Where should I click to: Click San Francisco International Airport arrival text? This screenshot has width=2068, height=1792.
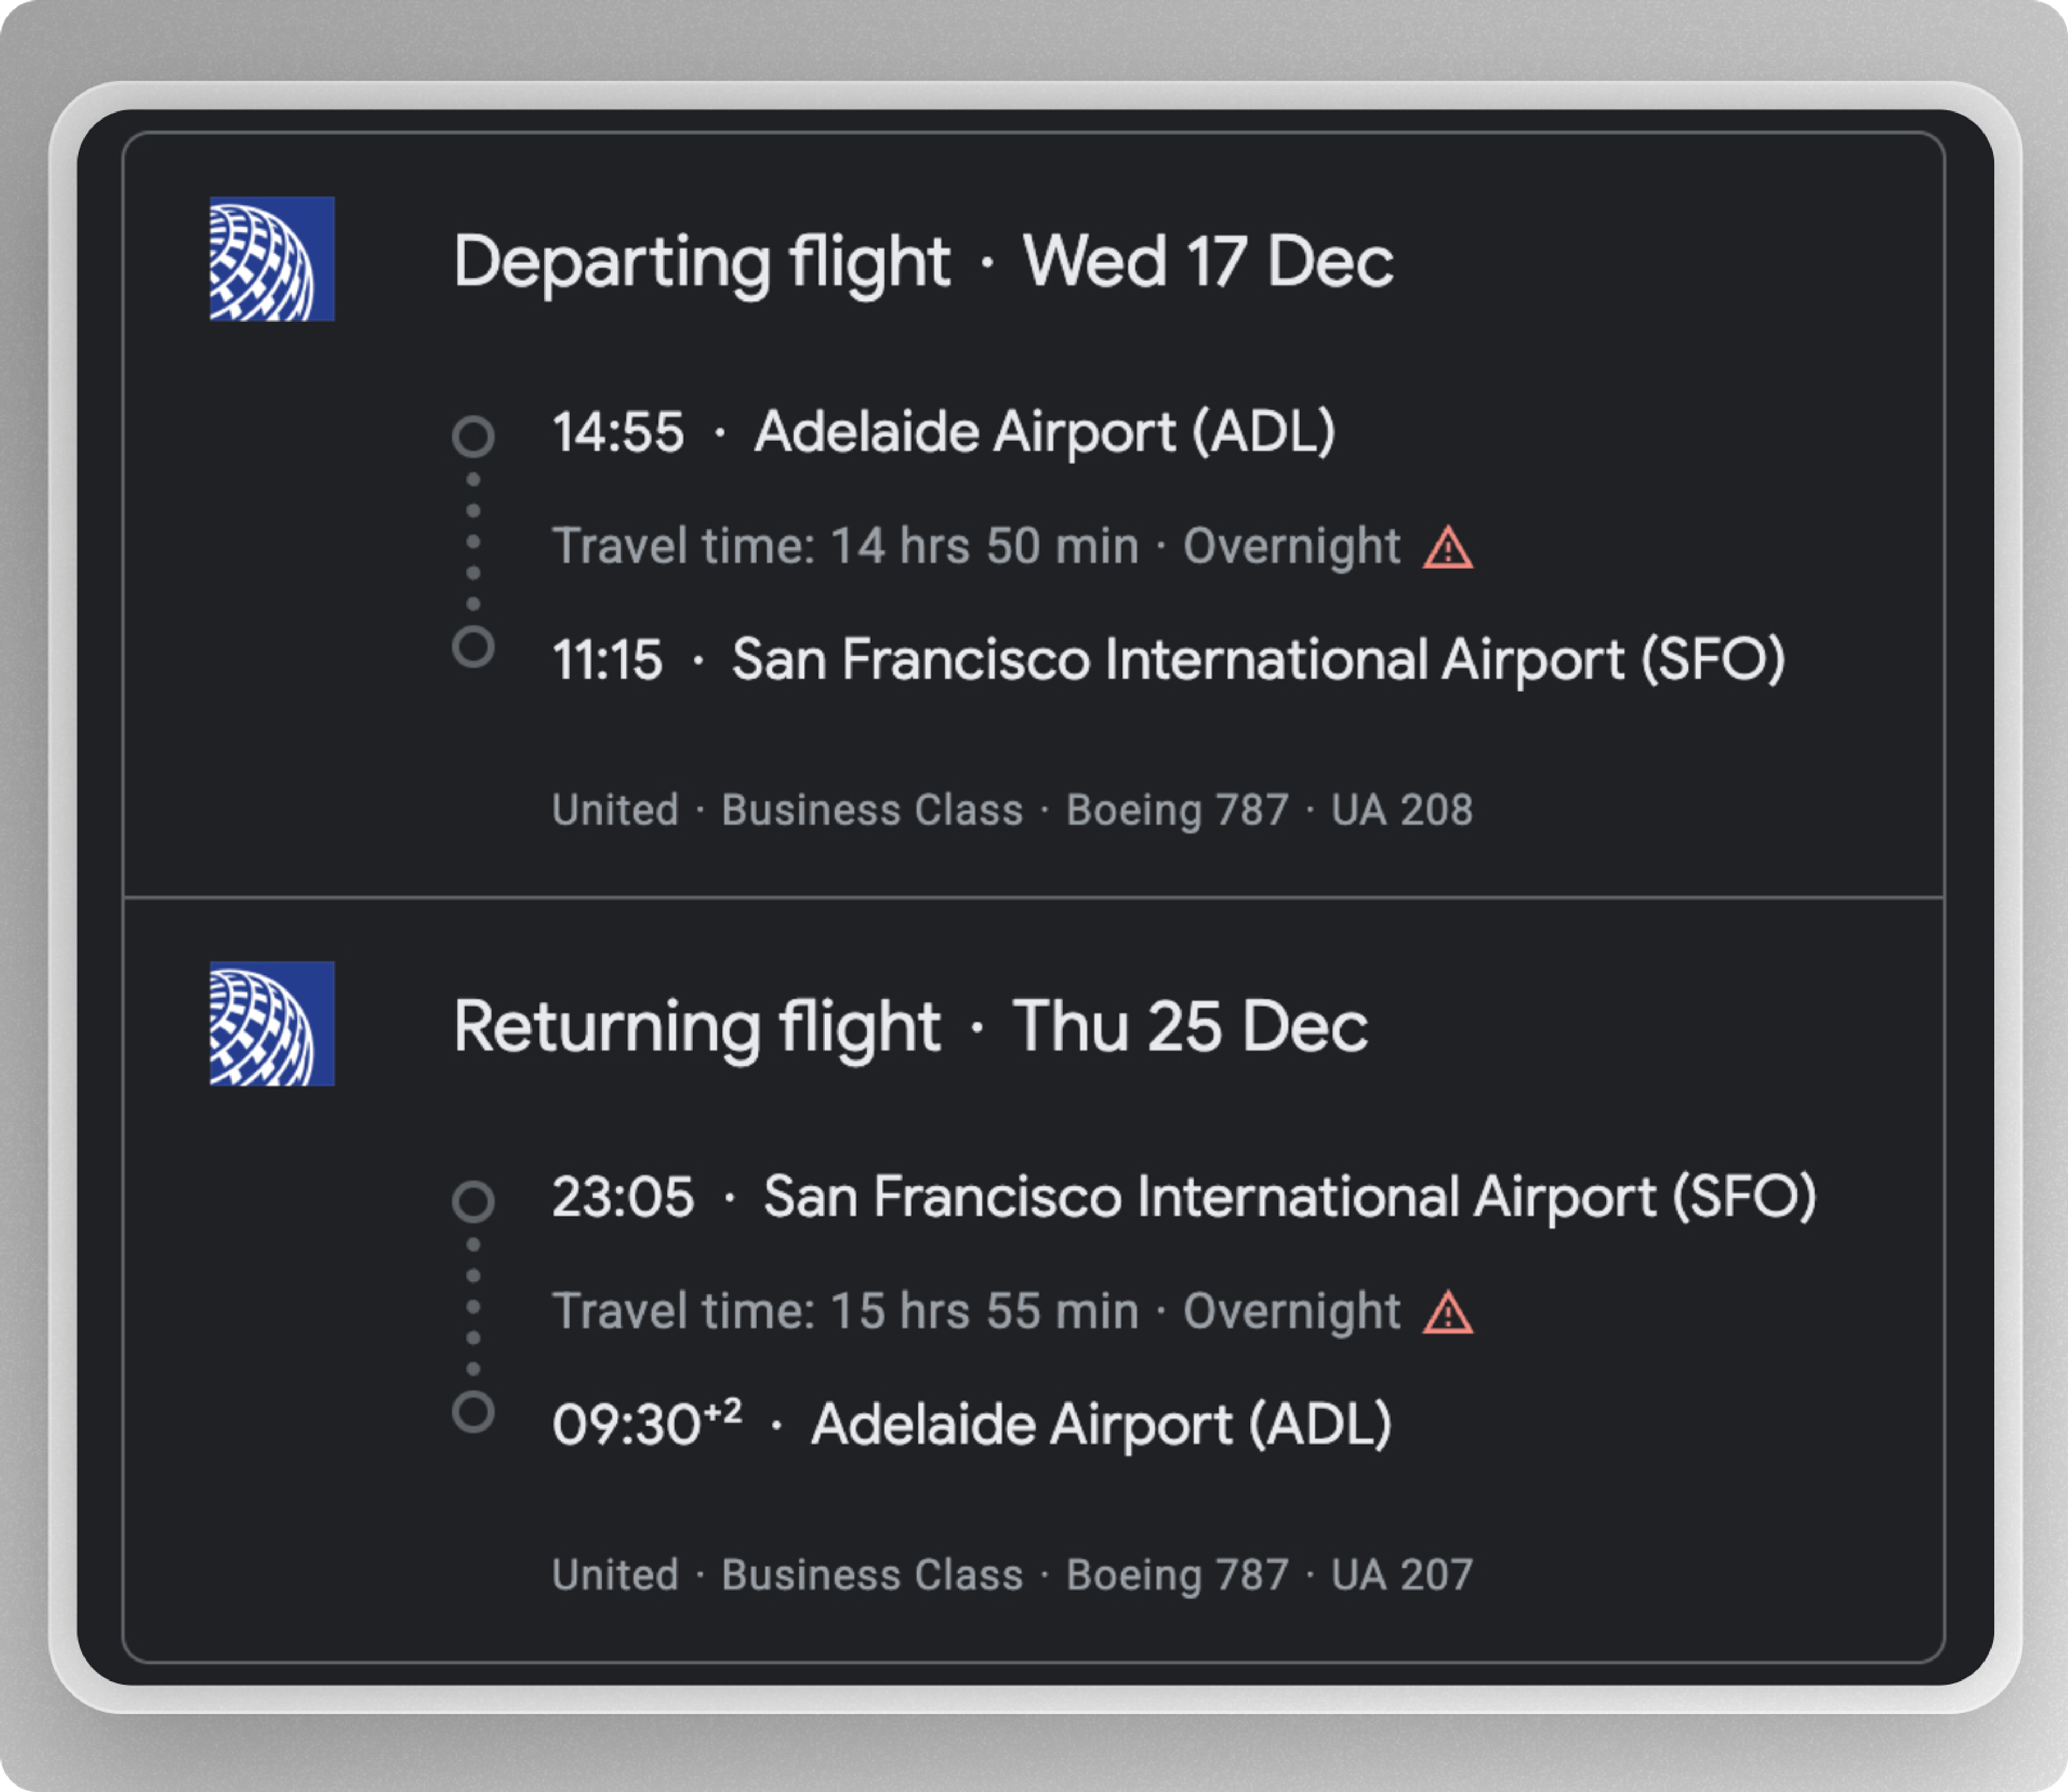click(1258, 660)
